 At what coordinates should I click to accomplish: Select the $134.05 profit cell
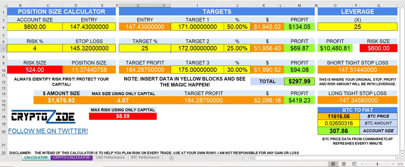(299, 27)
